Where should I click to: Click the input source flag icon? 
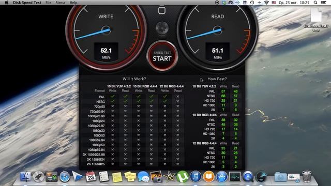(x=274, y=3)
